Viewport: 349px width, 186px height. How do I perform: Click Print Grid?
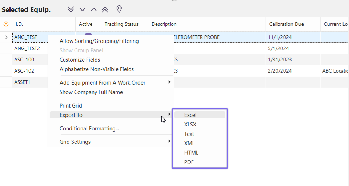[71, 106]
